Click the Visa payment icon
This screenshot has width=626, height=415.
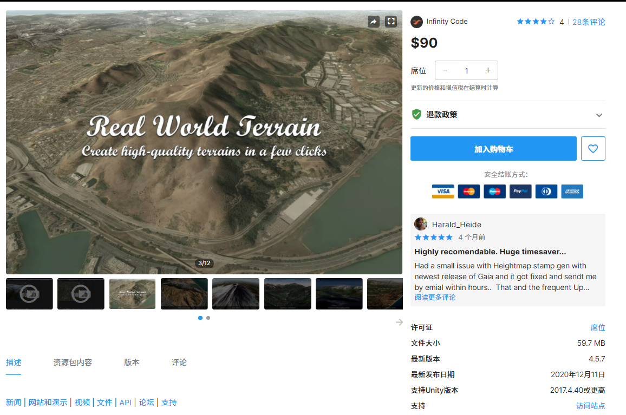coord(443,192)
